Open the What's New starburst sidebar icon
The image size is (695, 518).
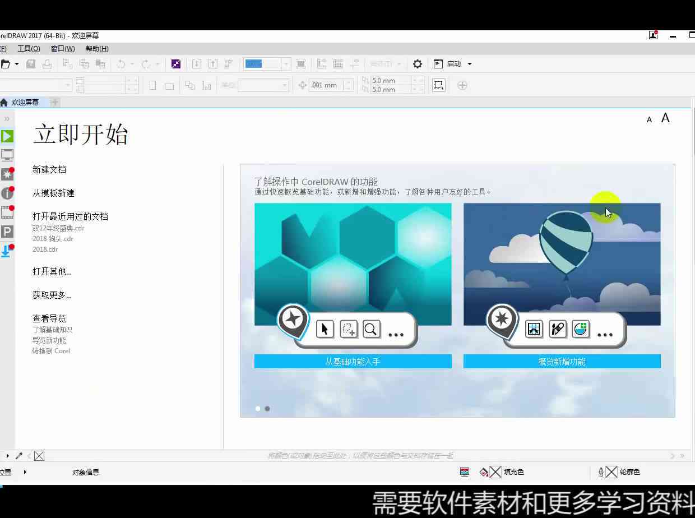click(x=7, y=174)
